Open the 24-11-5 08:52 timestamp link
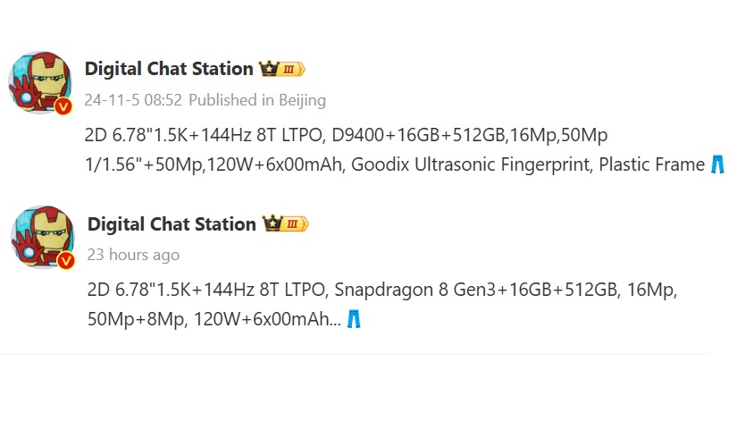This screenshot has height=438, width=737. [133, 100]
